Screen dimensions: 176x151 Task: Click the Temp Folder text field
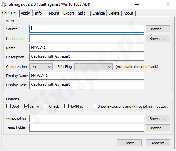point(86,128)
